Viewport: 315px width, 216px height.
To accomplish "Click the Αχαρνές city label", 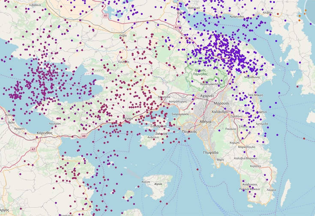I will pos(207,96).
